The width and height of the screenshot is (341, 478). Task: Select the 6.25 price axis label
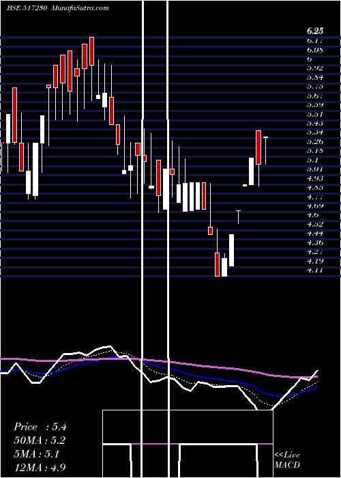[315, 31]
